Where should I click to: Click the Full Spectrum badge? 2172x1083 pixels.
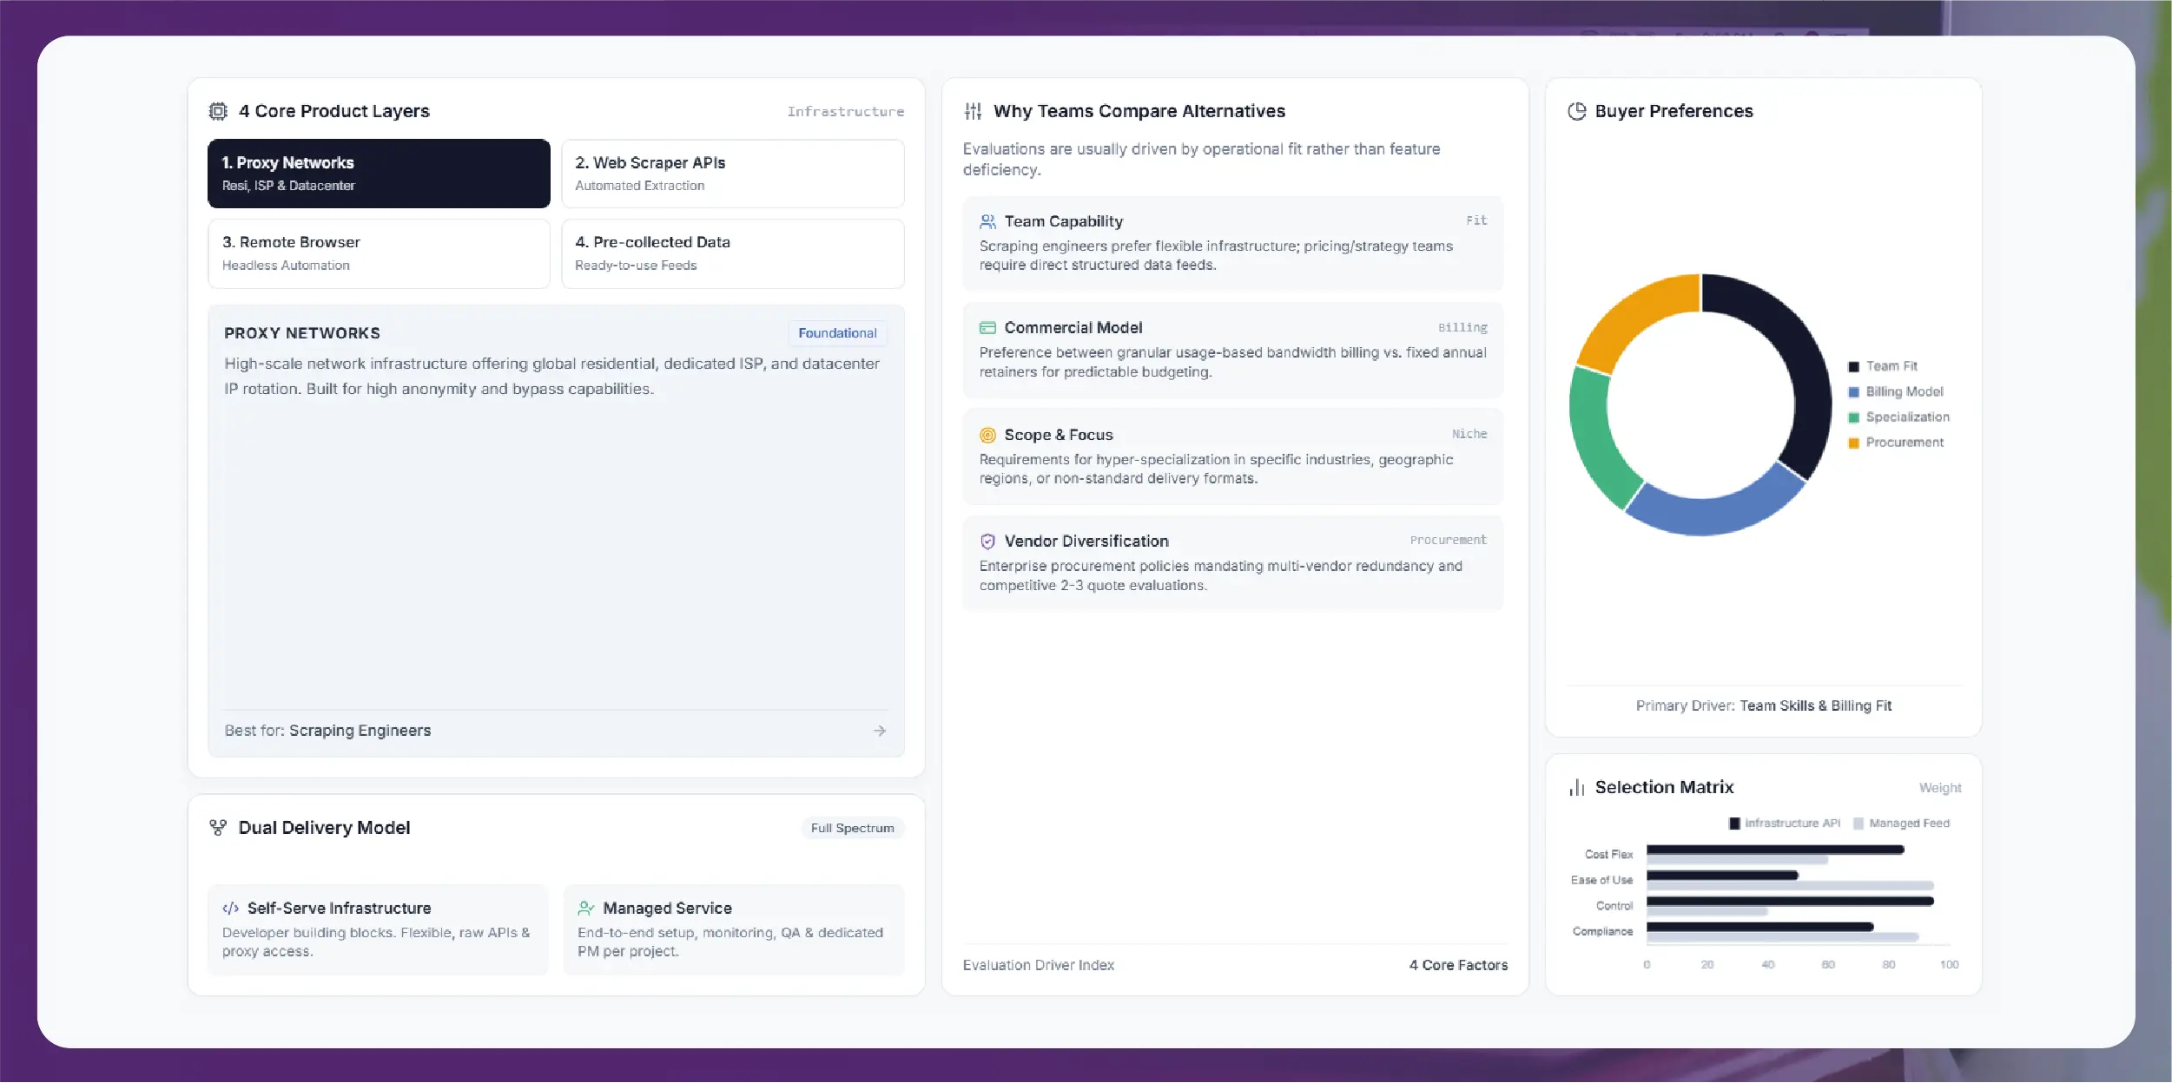tap(852, 828)
